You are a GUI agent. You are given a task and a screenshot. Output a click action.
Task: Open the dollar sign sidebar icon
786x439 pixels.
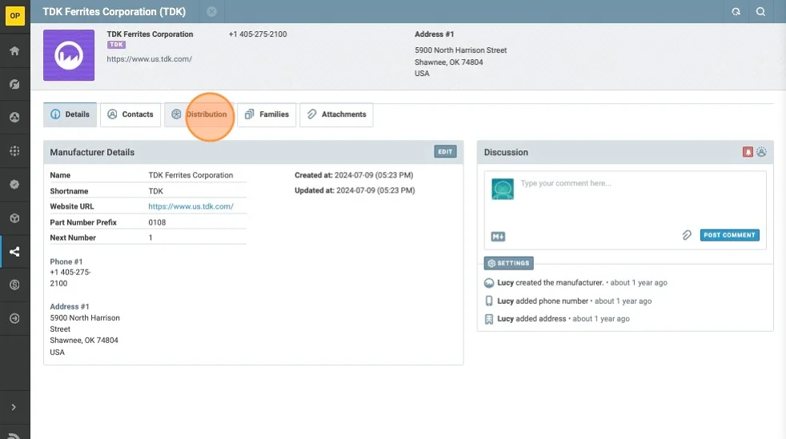[14, 285]
